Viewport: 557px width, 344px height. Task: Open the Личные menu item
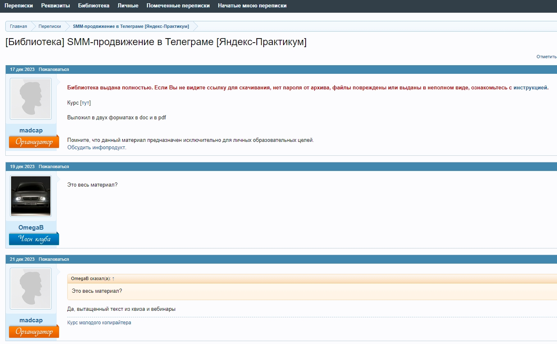[128, 6]
